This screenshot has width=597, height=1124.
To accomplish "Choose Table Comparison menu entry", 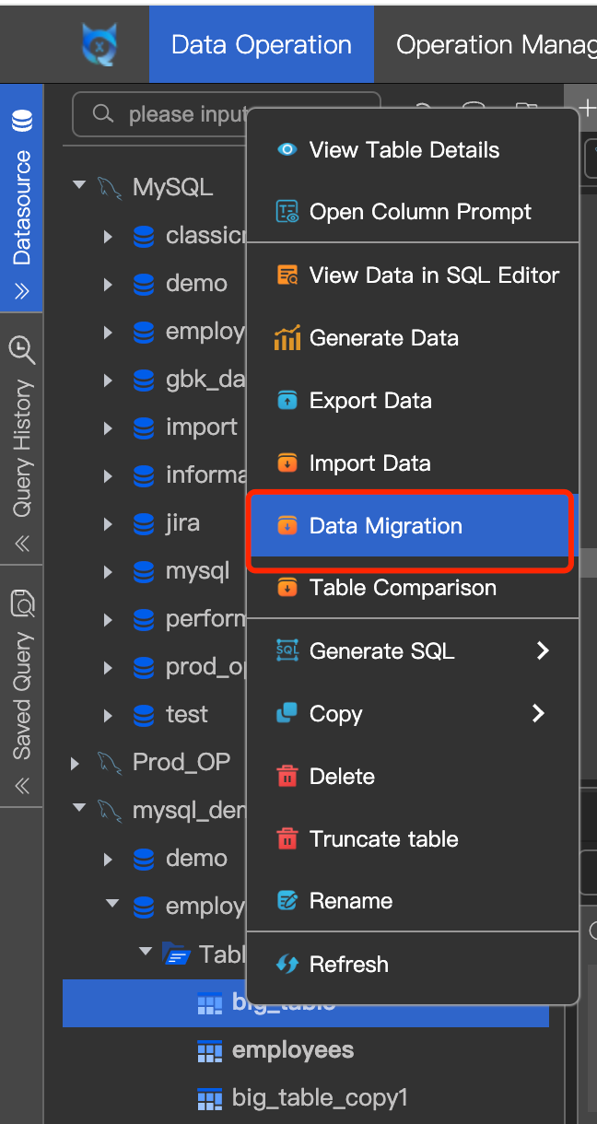I will pyautogui.click(x=403, y=588).
